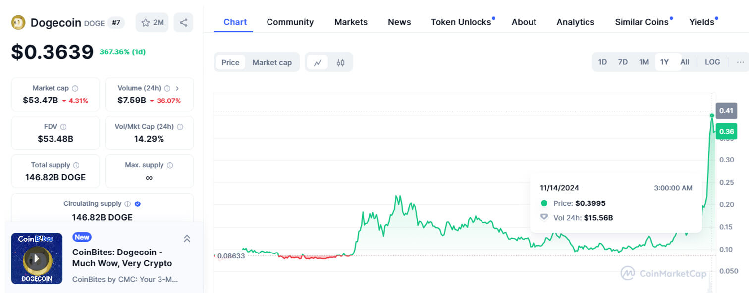Select the Market cap chart toggle
This screenshot has width=749, height=303.
pos(272,62)
